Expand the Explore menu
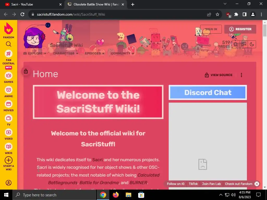 coord(35,53)
